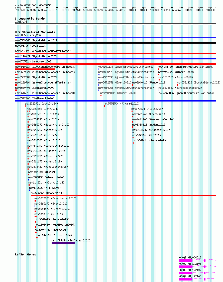Click nsv3226252 (Chaisson2019) label

click(x=46, y=151)
